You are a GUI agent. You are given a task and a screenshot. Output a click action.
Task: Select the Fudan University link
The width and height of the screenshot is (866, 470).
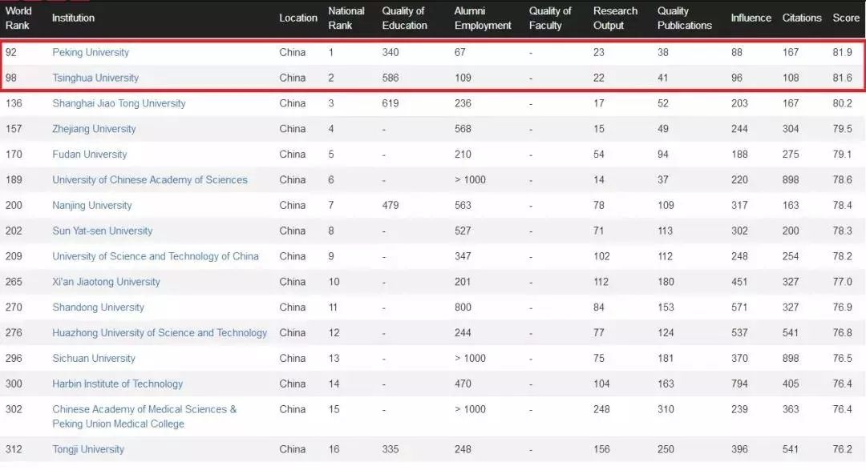pos(90,155)
